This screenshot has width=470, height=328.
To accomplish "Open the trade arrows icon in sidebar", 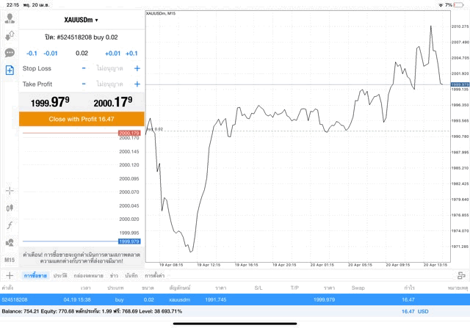I will tap(10, 36).
